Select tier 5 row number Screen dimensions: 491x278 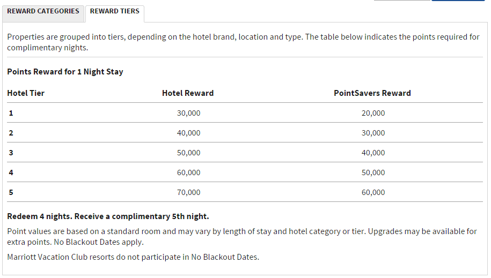(x=11, y=192)
